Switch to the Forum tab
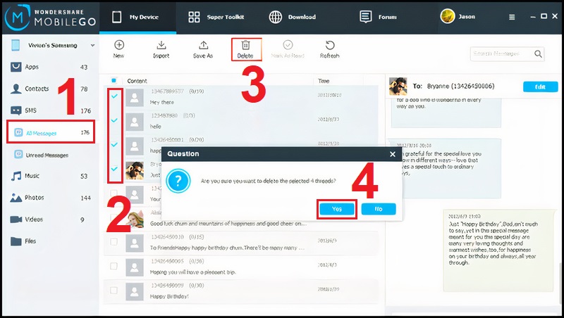The image size is (564, 318). point(379,17)
